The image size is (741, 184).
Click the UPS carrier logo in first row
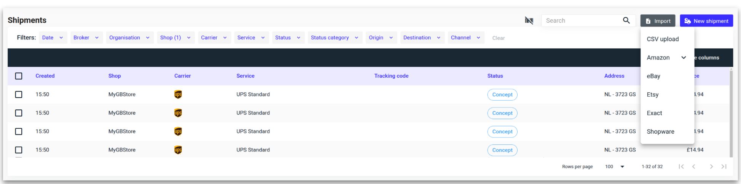tap(178, 95)
